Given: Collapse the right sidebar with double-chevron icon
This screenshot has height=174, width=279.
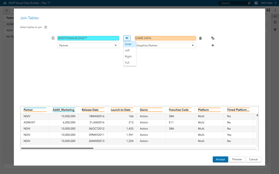Looking at the screenshot, I should click(x=275, y=16).
